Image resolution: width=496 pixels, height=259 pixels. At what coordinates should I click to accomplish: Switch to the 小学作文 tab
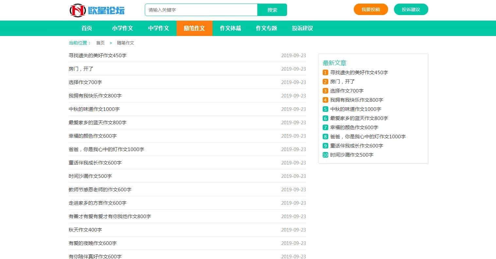pyautogui.click(x=123, y=28)
